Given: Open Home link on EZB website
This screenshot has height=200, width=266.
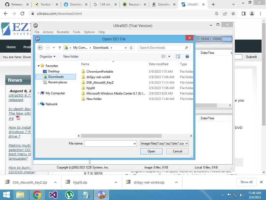Looking at the screenshot, I should 11,47.
